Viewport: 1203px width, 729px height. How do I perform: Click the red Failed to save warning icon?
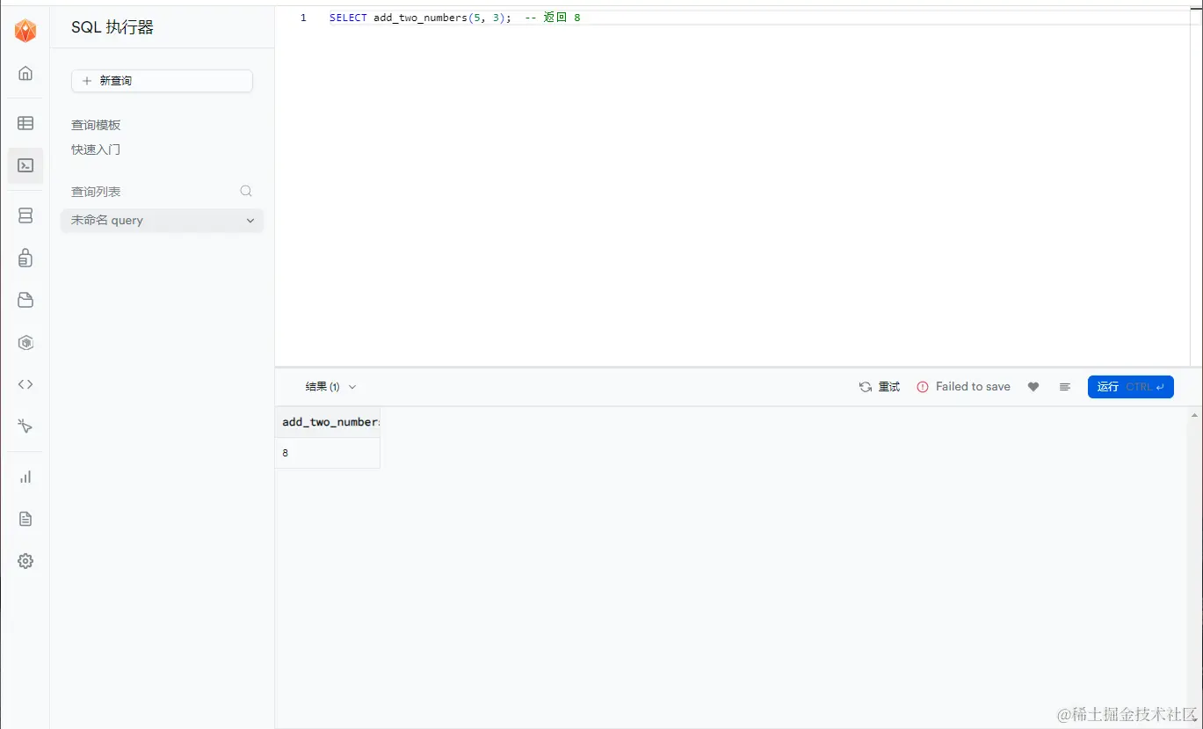point(923,387)
